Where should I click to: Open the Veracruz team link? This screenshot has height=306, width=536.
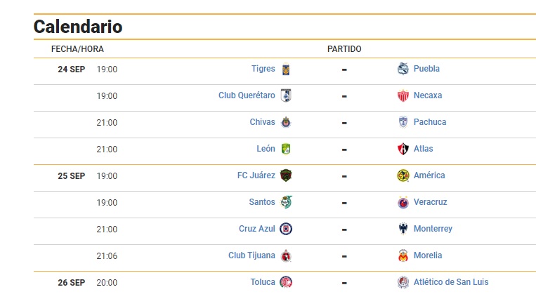point(430,202)
